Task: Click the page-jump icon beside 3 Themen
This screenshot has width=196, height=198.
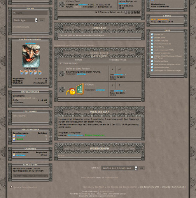Action: tap(96, 12)
